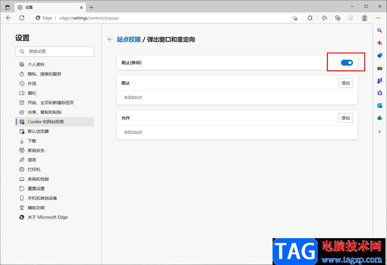Open 关于 Microsoft Edge page
The height and width of the screenshot is (265, 387).
(55, 217)
